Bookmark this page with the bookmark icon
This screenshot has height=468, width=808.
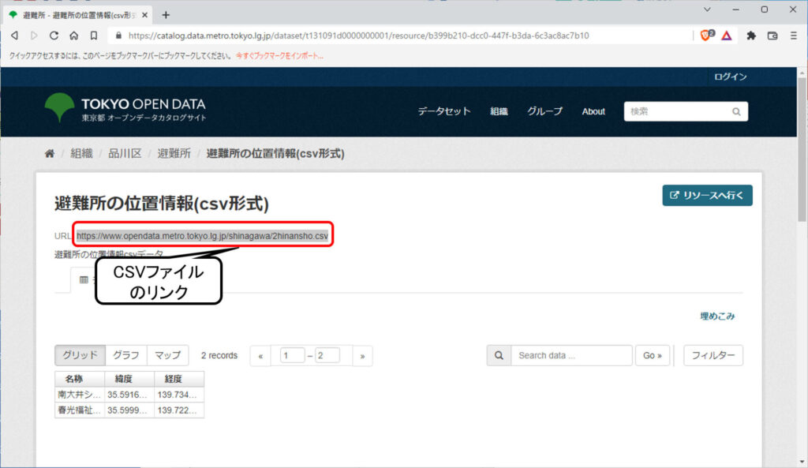click(94, 36)
